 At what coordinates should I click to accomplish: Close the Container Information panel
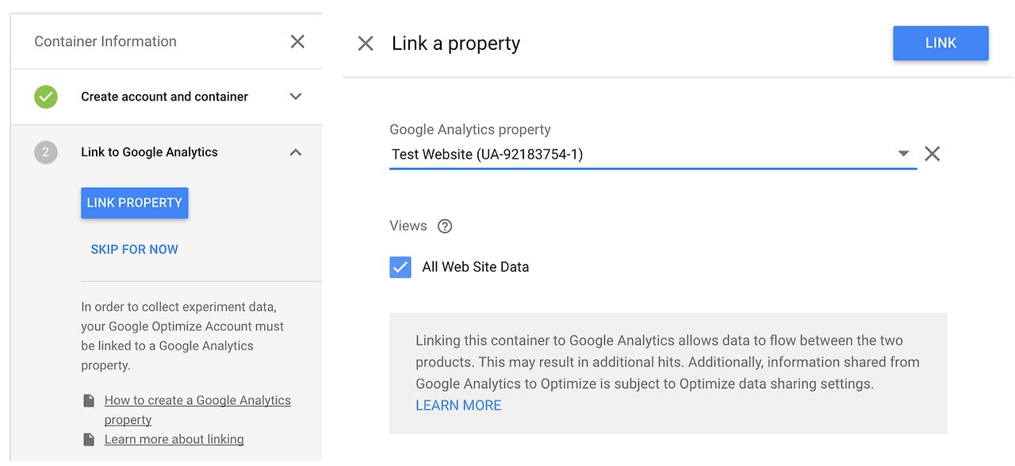coord(297,41)
